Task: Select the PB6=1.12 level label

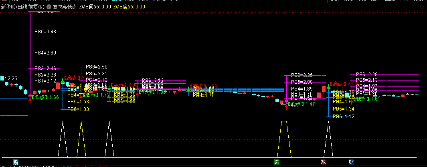Action: 343,117
